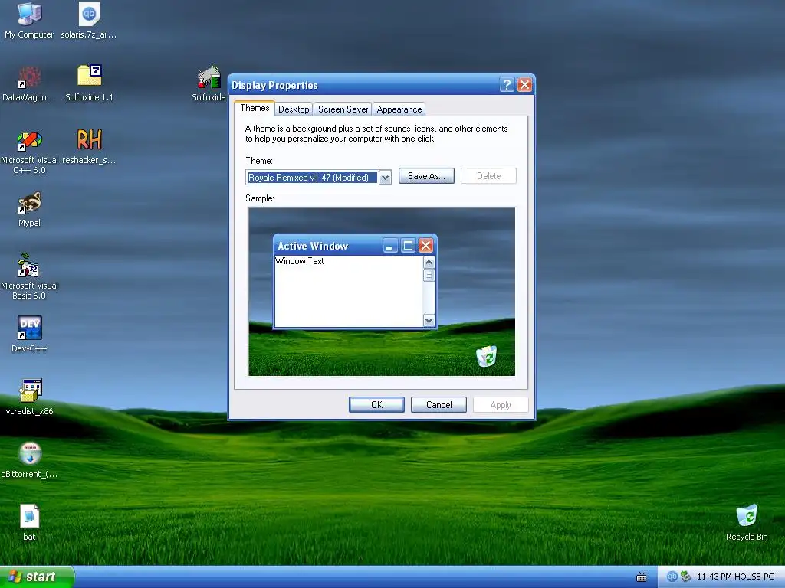This screenshot has height=588, width=785.
Task: Switch to the Screen Saver tab
Action: [343, 109]
